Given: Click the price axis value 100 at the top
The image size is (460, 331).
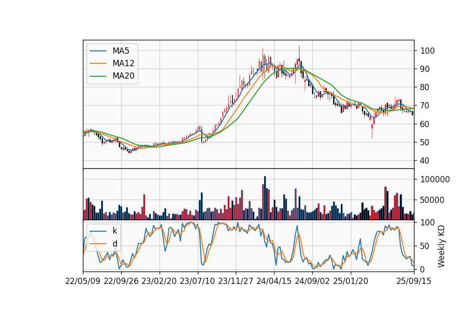Looking at the screenshot, I should coord(427,51).
